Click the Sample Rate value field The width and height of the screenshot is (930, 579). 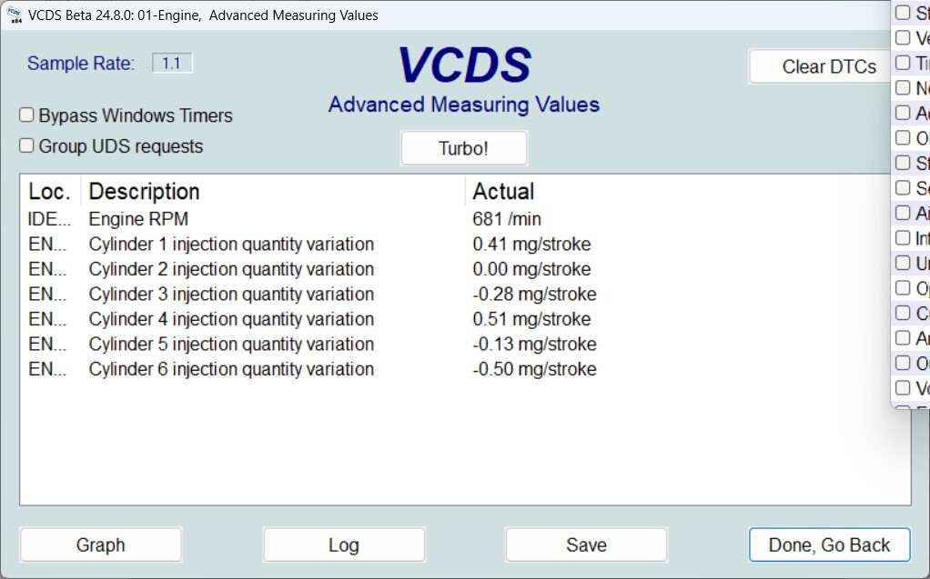[171, 63]
